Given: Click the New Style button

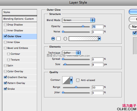Looking at the screenshot, I should click(x=133, y=27).
